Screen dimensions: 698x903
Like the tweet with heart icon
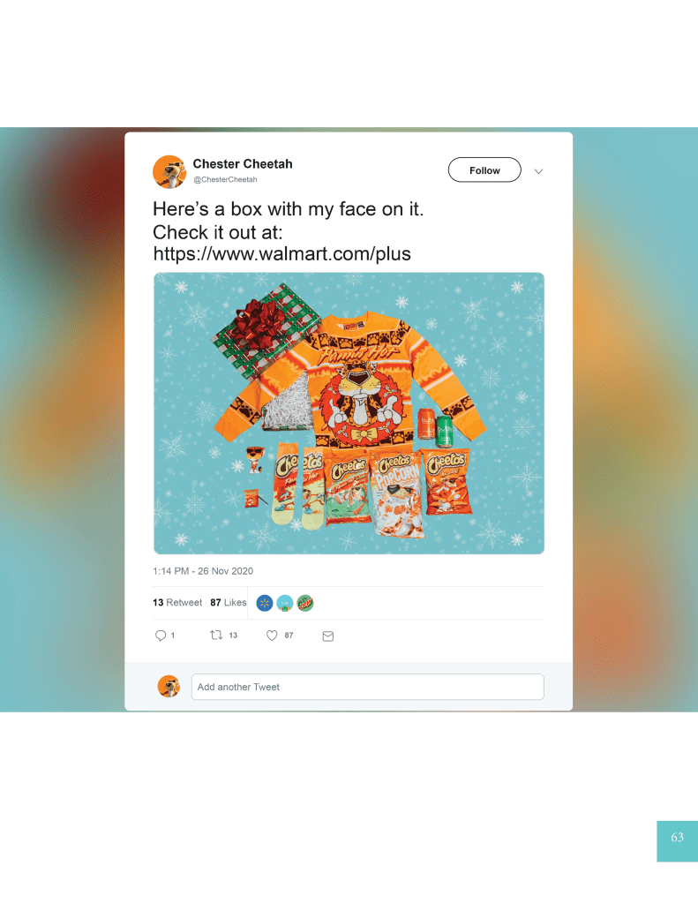(x=272, y=636)
